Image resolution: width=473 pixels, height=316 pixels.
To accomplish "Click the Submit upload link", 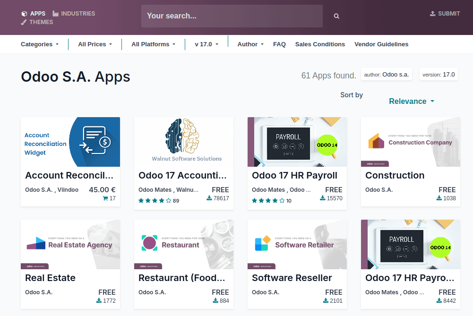I will coord(445,14).
